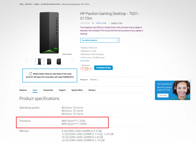
Task: Click CHAT NOW button
Action: (163, 96)
